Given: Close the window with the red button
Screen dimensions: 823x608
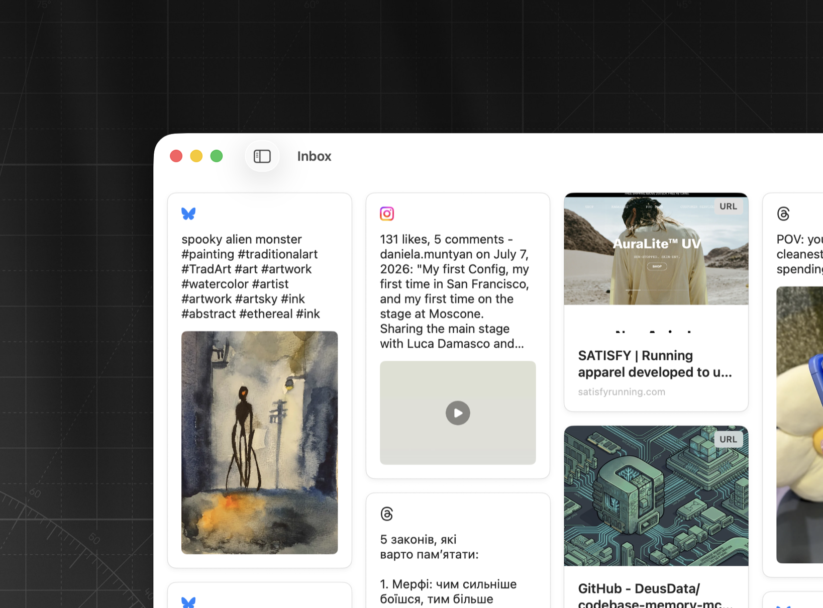Looking at the screenshot, I should click(x=176, y=156).
